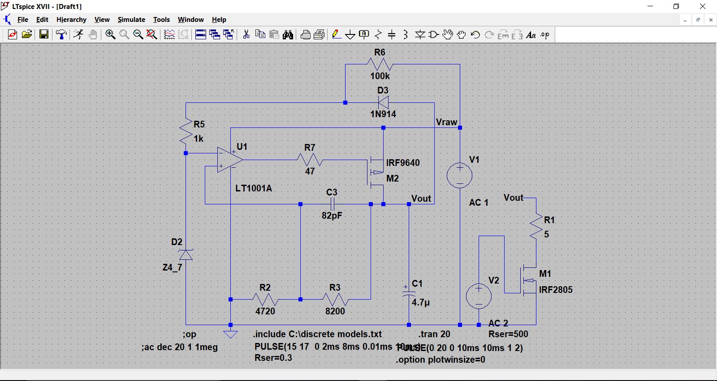The height and width of the screenshot is (381, 717).
Task: Select the Inductor component tool
Action: [406, 34]
